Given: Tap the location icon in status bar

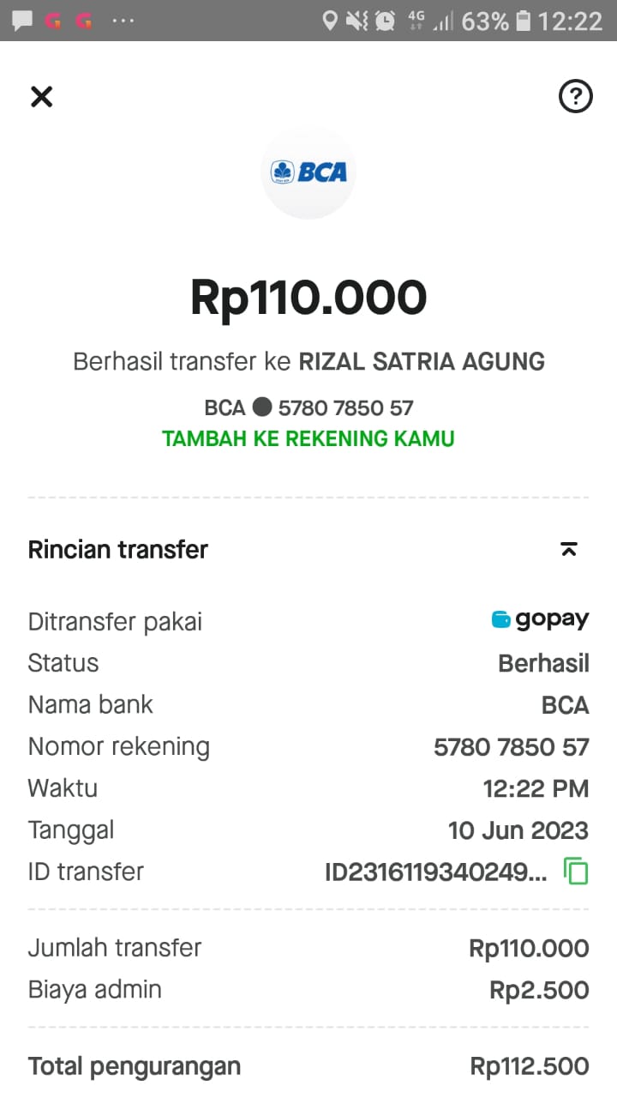Looking at the screenshot, I should click(x=329, y=21).
